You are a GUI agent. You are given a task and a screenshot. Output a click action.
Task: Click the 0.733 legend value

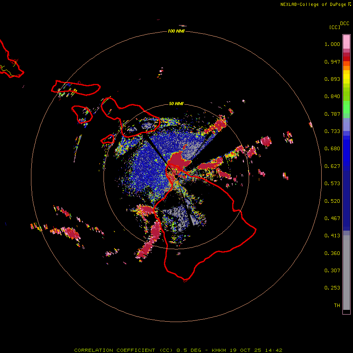(x=332, y=131)
